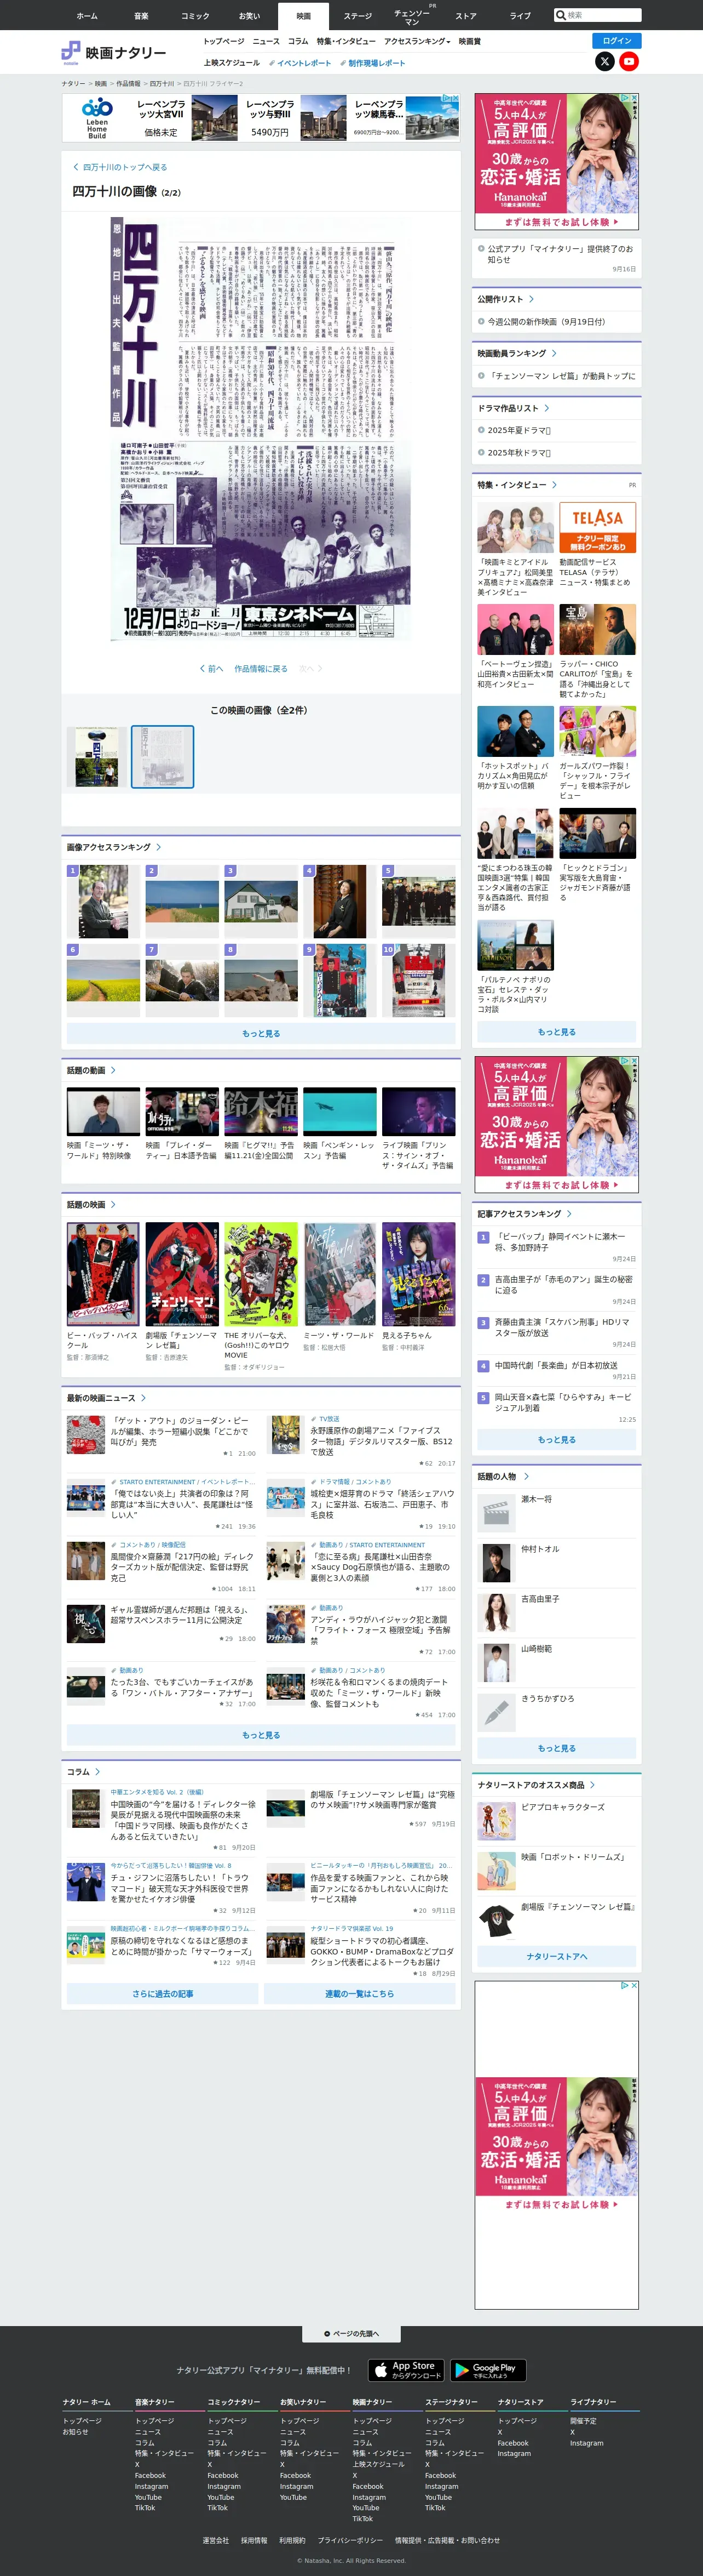
Task: Open 仲村トオル person entry
Action: tap(556, 1562)
